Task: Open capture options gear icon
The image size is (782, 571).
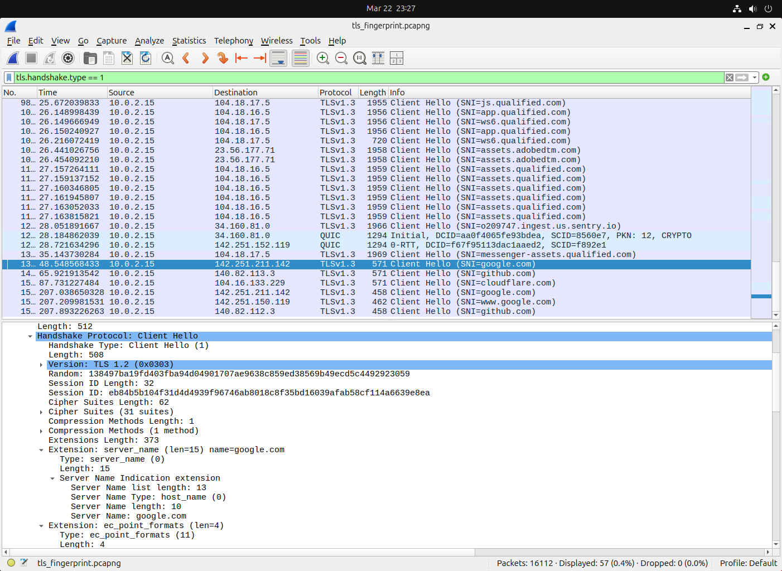Action: [68, 58]
